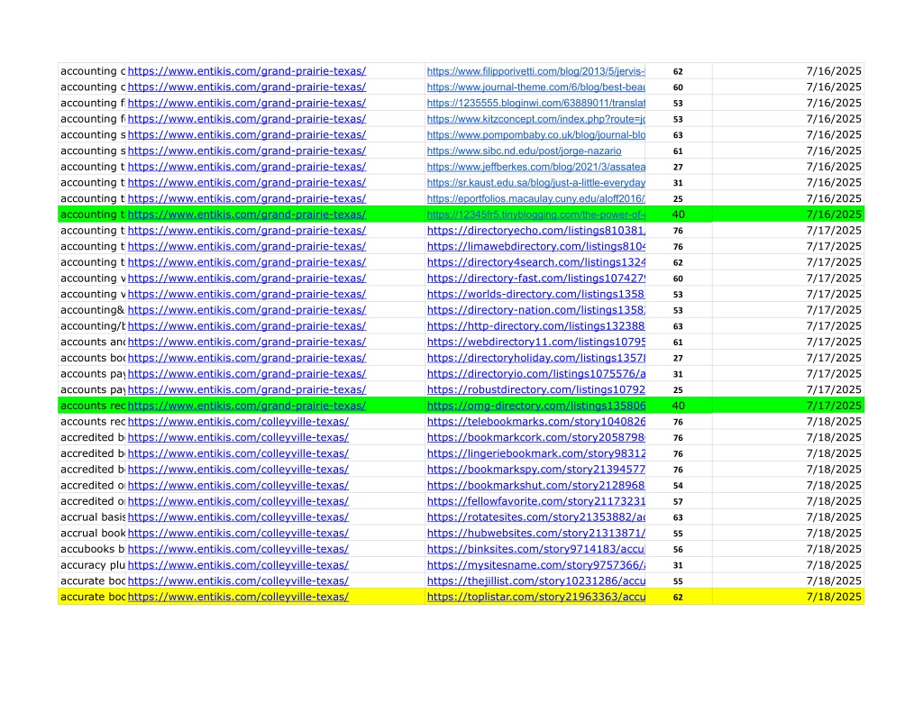Open entikis grand-prairie link in omg-directory row
Viewport: 923px width, 713px height.
(x=247, y=405)
